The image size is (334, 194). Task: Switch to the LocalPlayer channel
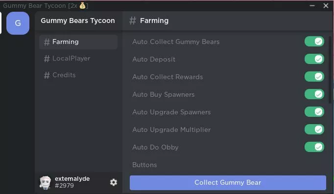point(78,59)
